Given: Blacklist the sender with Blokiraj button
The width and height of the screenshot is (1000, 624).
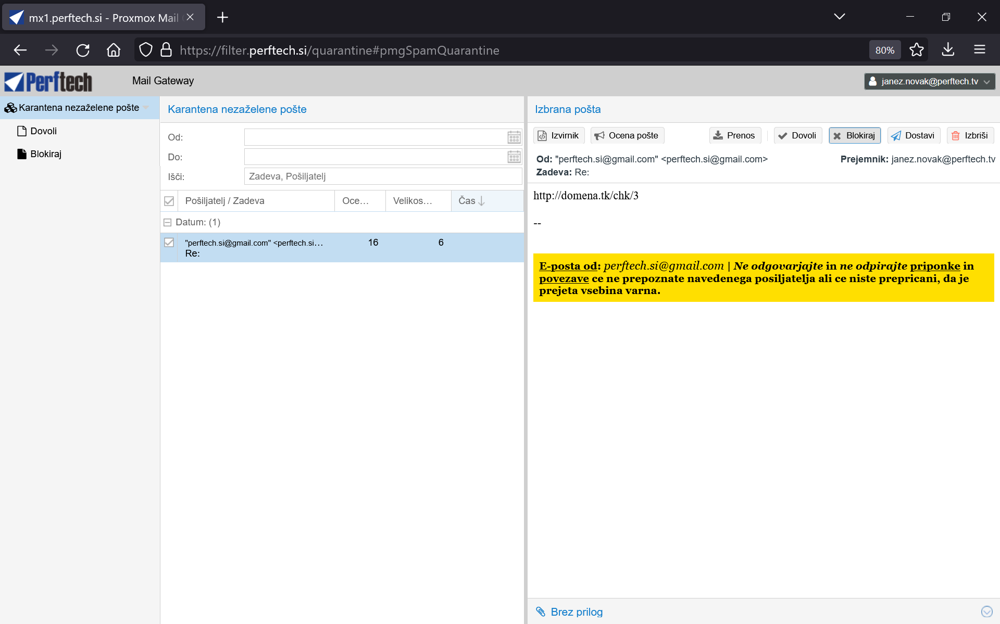Looking at the screenshot, I should (854, 135).
